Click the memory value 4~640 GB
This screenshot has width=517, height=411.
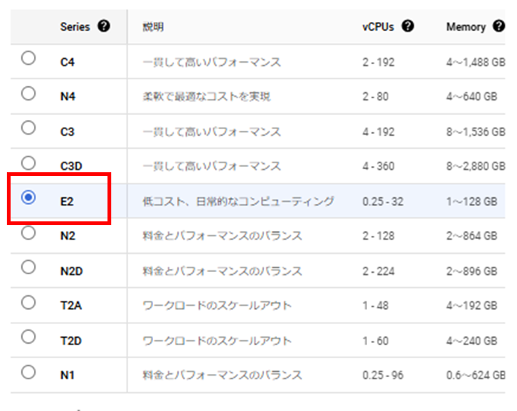click(x=472, y=97)
